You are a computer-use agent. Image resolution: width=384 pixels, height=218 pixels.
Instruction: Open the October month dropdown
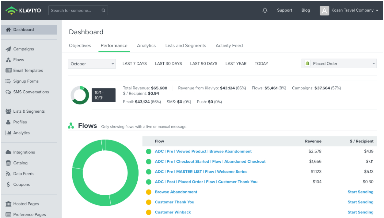coord(92,64)
